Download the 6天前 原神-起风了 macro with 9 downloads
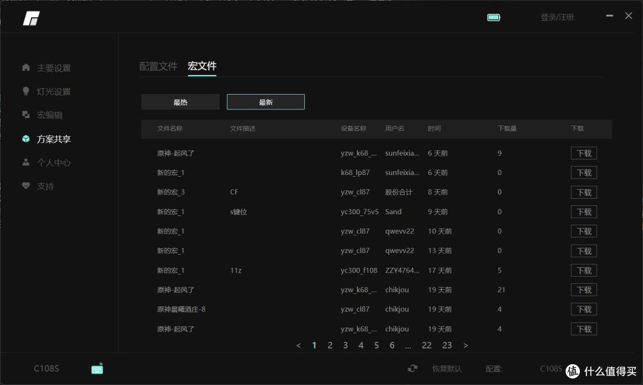This screenshot has width=643, height=385. 584,154
